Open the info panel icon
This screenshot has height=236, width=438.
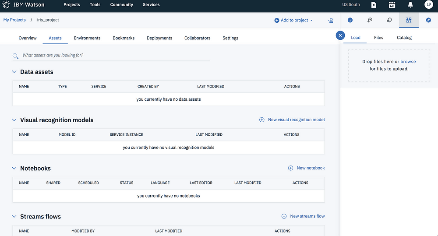pos(350,20)
